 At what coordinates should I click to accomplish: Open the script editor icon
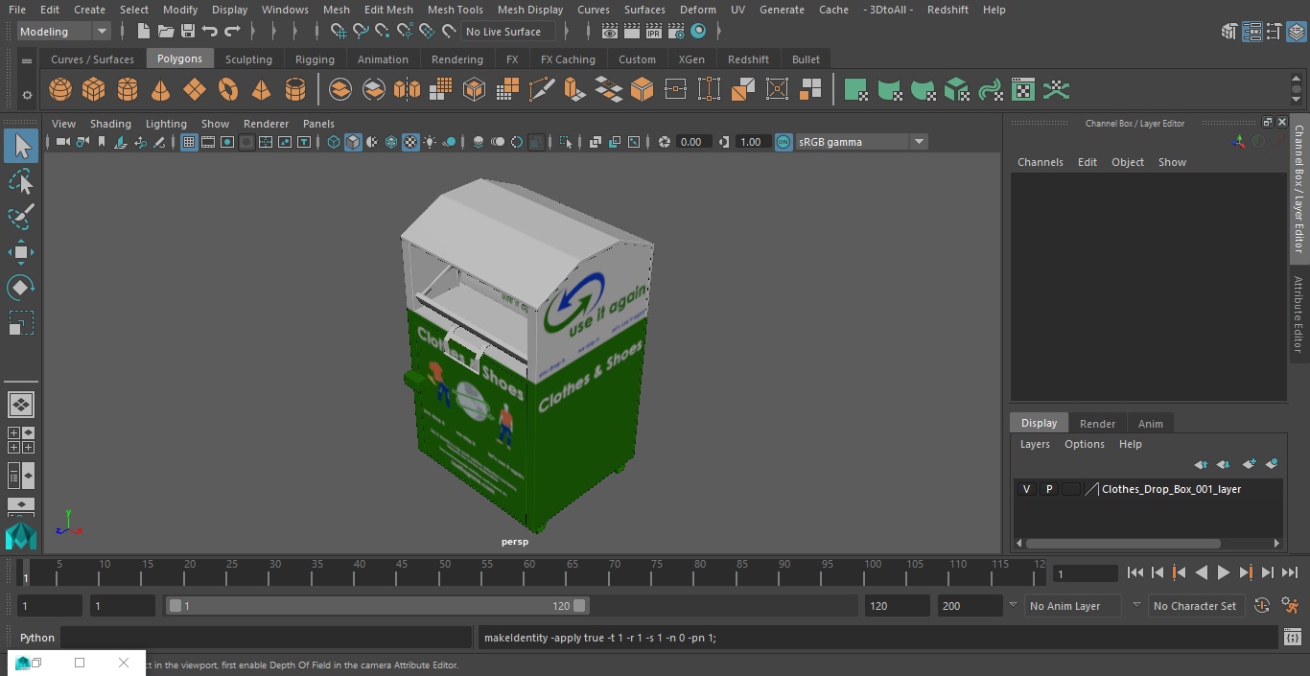click(x=1292, y=638)
